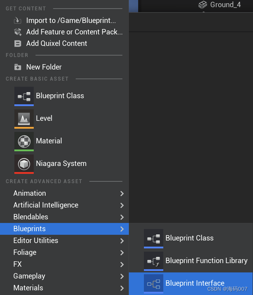Click the Ground_4 mesh icon

tap(203, 5)
